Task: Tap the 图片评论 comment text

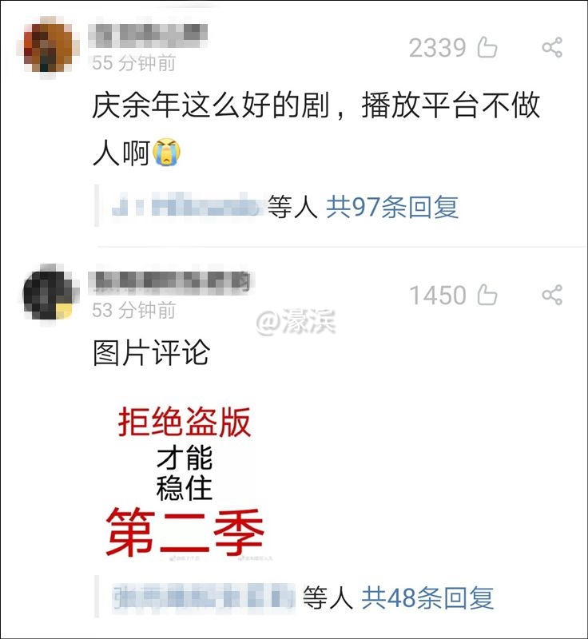Action: pos(151,353)
